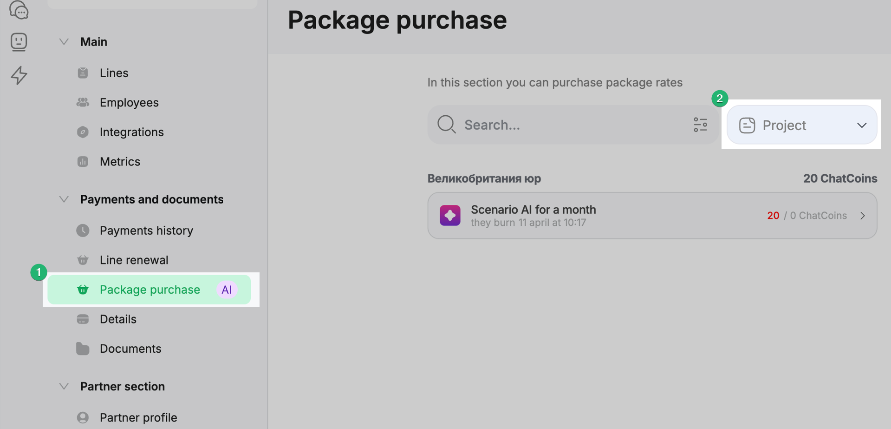The width and height of the screenshot is (891, 429).
Task: Open Partner profile link
Action: pos(138,417)
